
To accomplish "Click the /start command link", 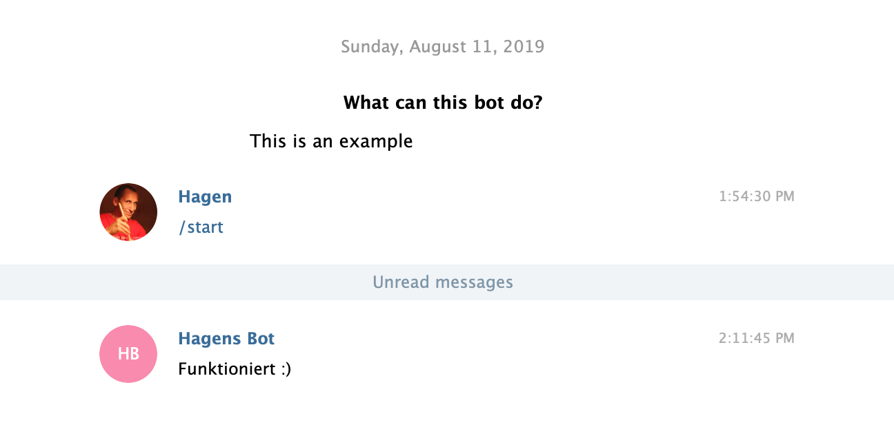I will click(201, 227).
